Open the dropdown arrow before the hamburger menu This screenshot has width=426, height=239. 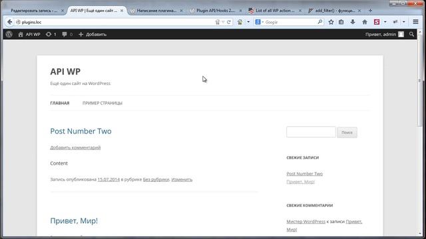coord(404,22)
